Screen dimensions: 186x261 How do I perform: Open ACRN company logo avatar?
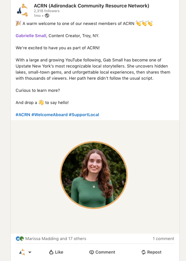coord(23,10)
